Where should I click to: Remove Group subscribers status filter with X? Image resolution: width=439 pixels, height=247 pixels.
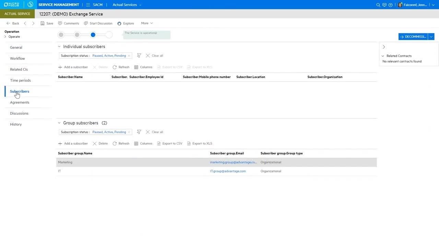pos(129,132)
